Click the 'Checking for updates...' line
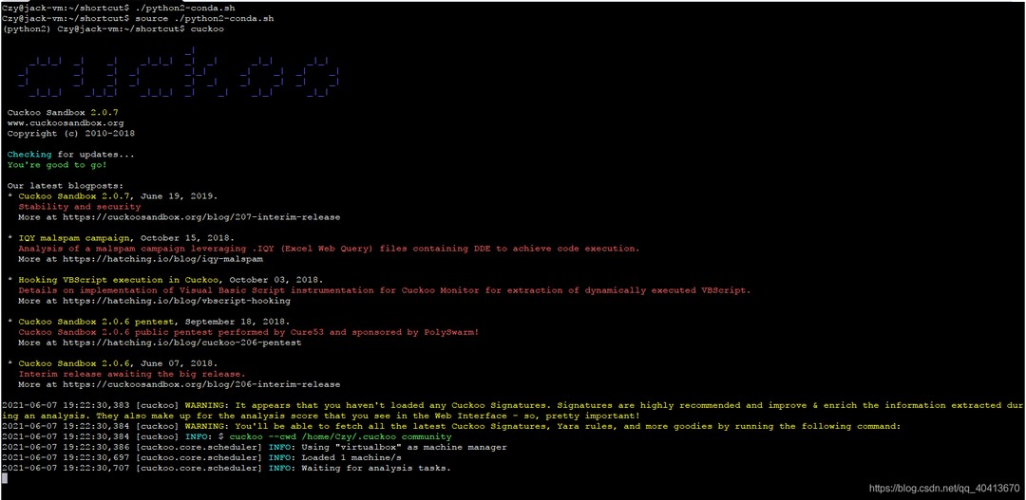This screenshot has height=500, width=1026. point(70,155)
